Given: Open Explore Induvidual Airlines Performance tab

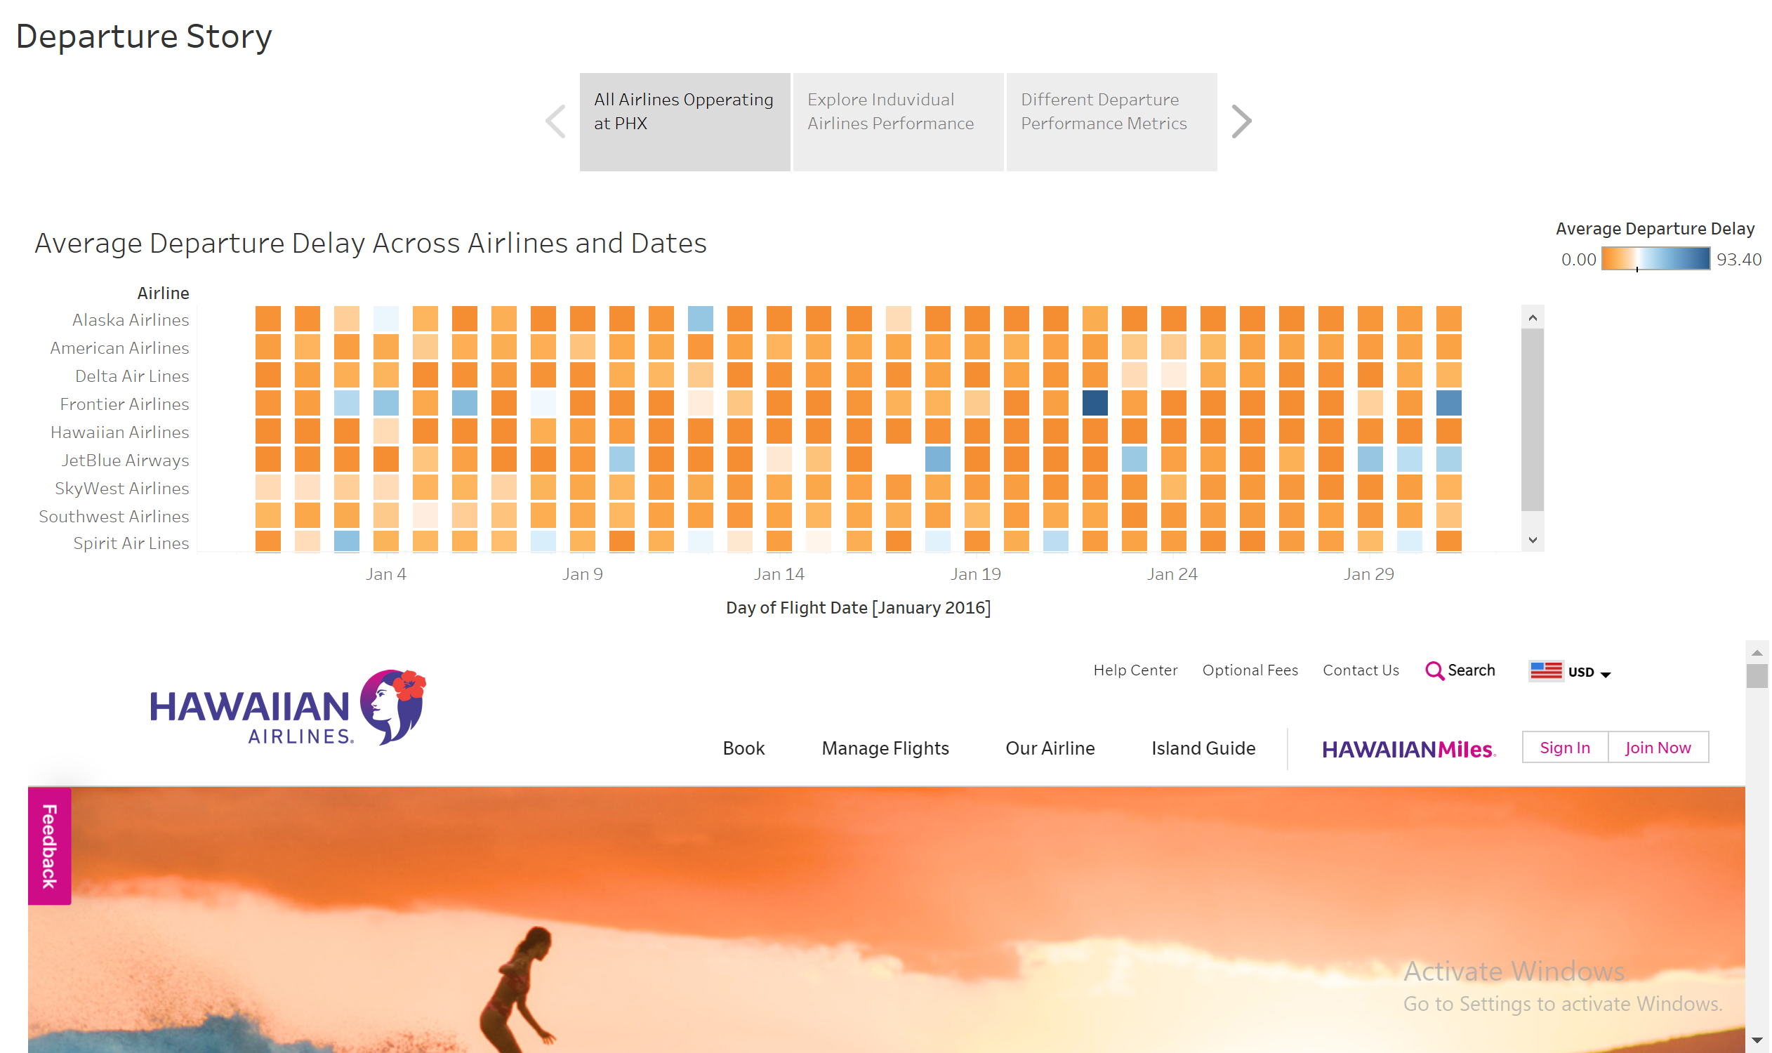Looking at the screenshot, I should 899,122.
